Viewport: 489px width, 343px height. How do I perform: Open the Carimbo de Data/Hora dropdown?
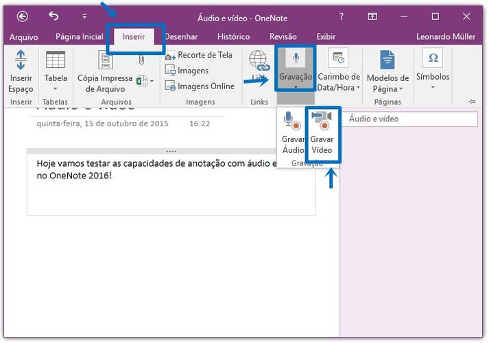pos(339,71)
